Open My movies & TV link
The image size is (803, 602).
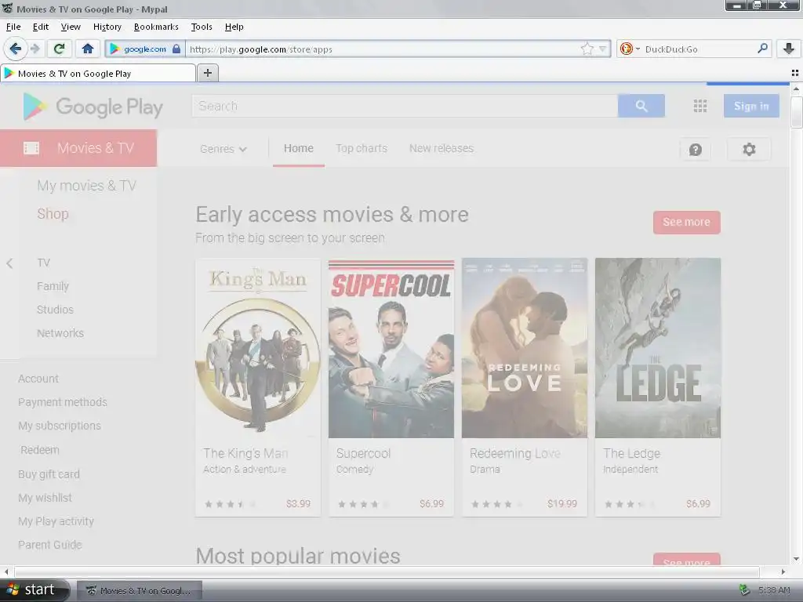86,185
